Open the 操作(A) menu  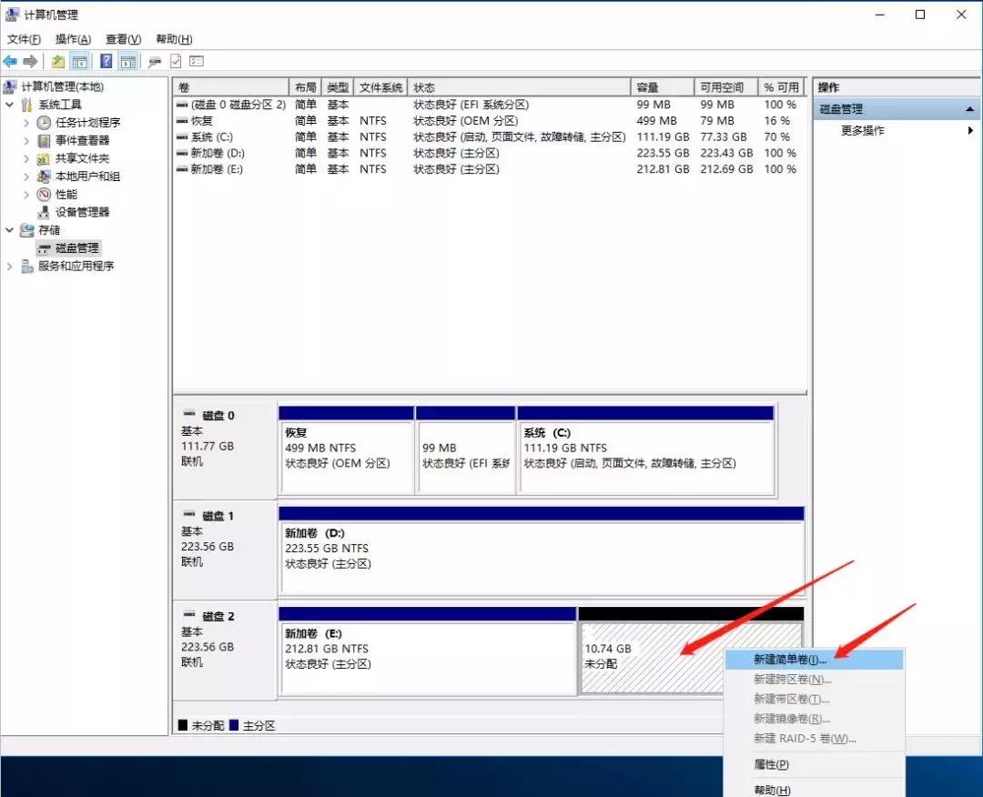coord(73,39)
